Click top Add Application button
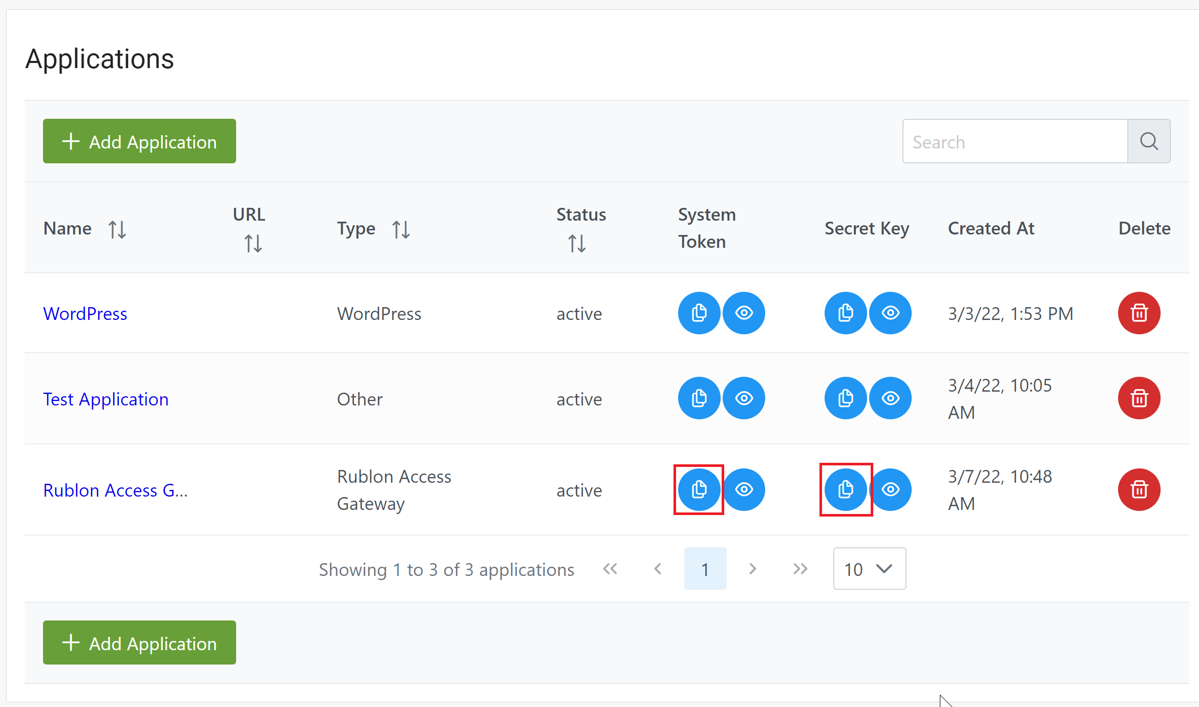 tap(139, 141)
